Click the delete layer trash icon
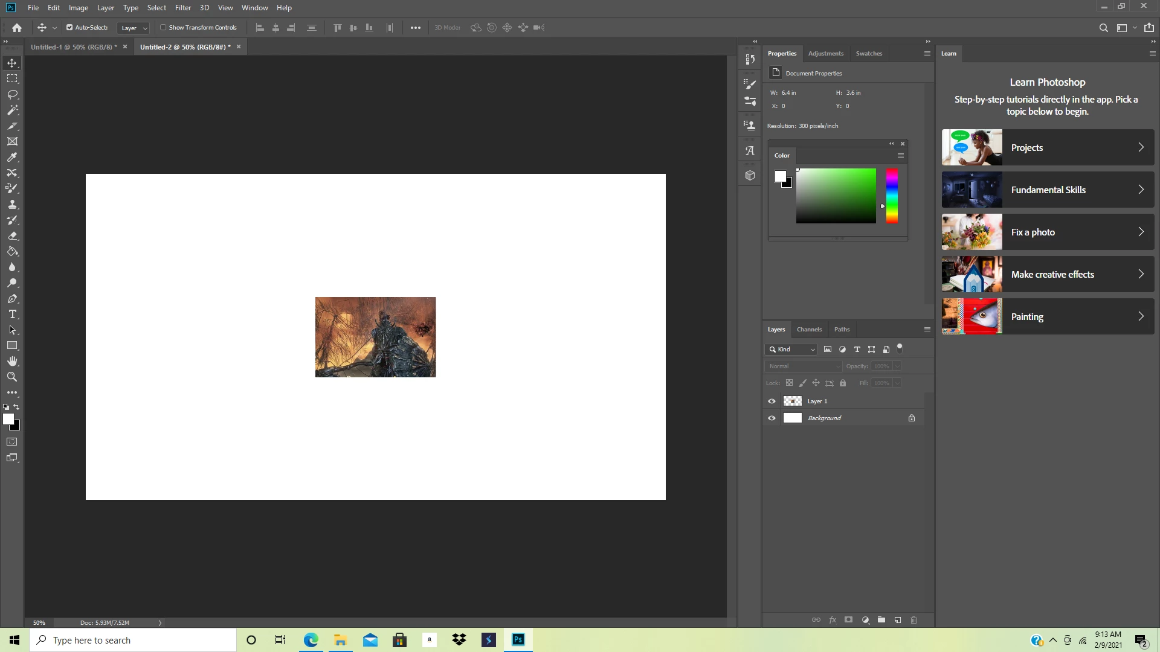The height and width of the screenshot is (652, 1160). (913, 620)
